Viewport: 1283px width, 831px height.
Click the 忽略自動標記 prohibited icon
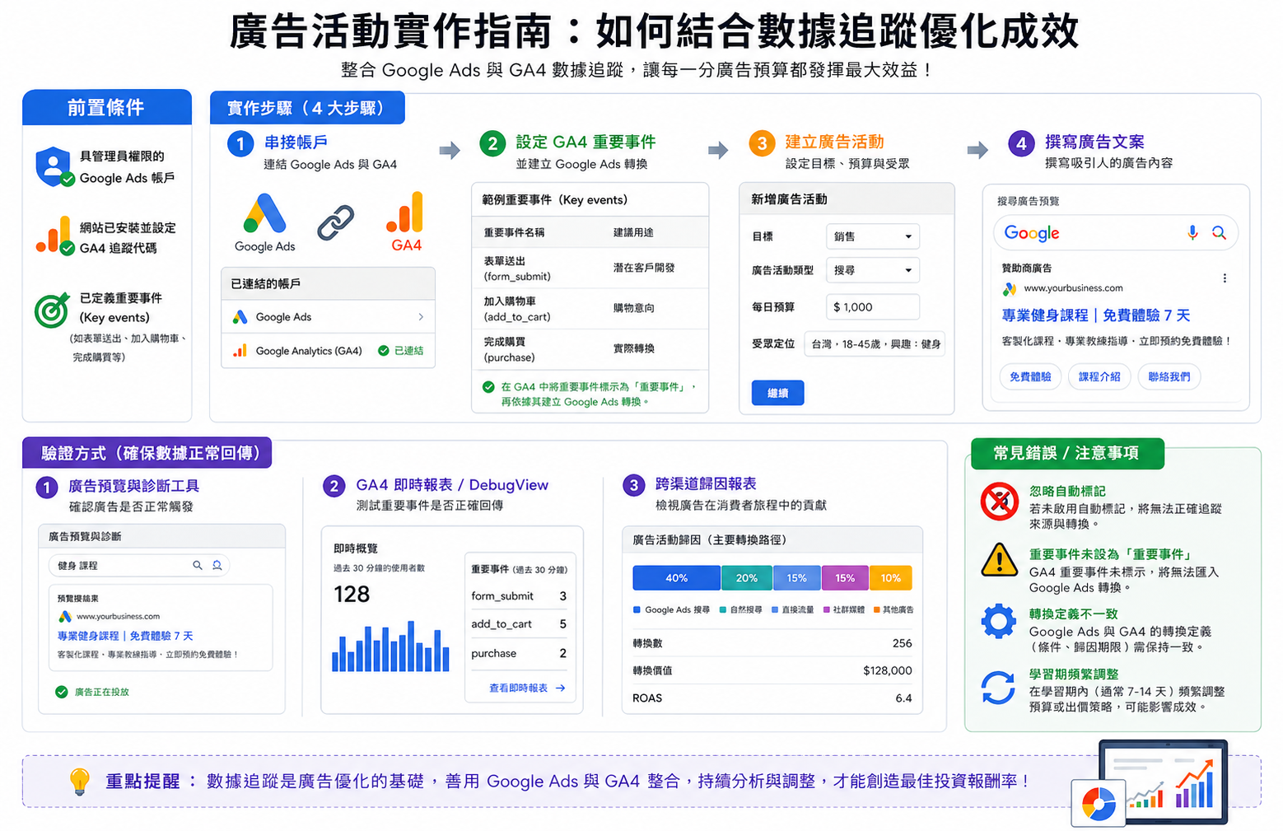pyautogui.click(x=1000, y=501)
